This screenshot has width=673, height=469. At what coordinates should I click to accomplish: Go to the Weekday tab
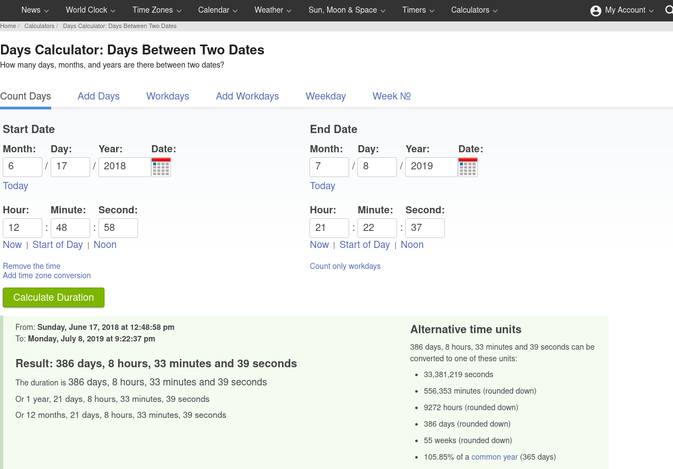click(326, 96)
